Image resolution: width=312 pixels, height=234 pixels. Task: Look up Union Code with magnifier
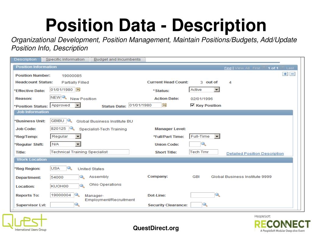tap(203, 144)
